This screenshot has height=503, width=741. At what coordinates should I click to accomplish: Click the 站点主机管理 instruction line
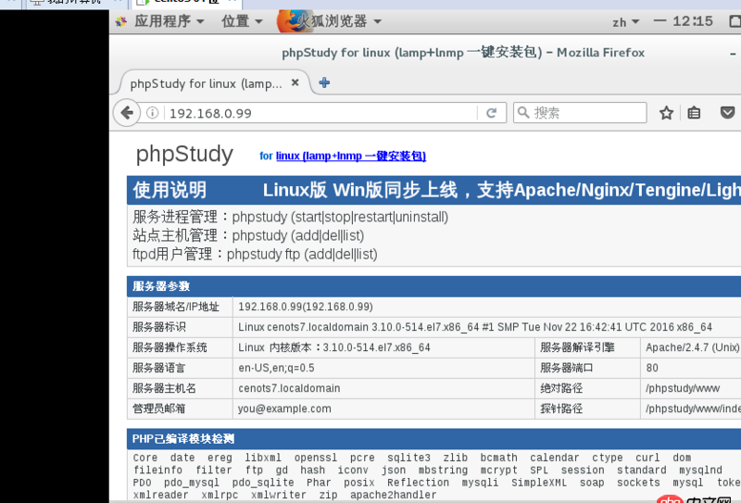[248, 235]
